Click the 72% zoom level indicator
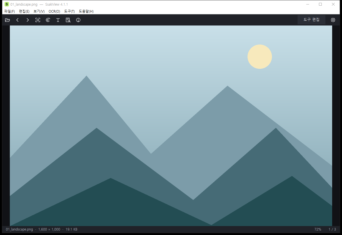342x235 pixels. (x=318, y=229)
